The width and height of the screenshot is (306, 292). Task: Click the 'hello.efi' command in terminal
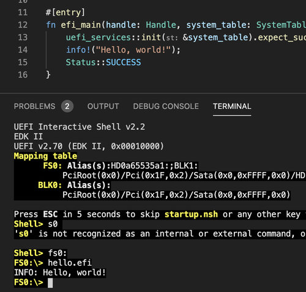coord(70,263)
